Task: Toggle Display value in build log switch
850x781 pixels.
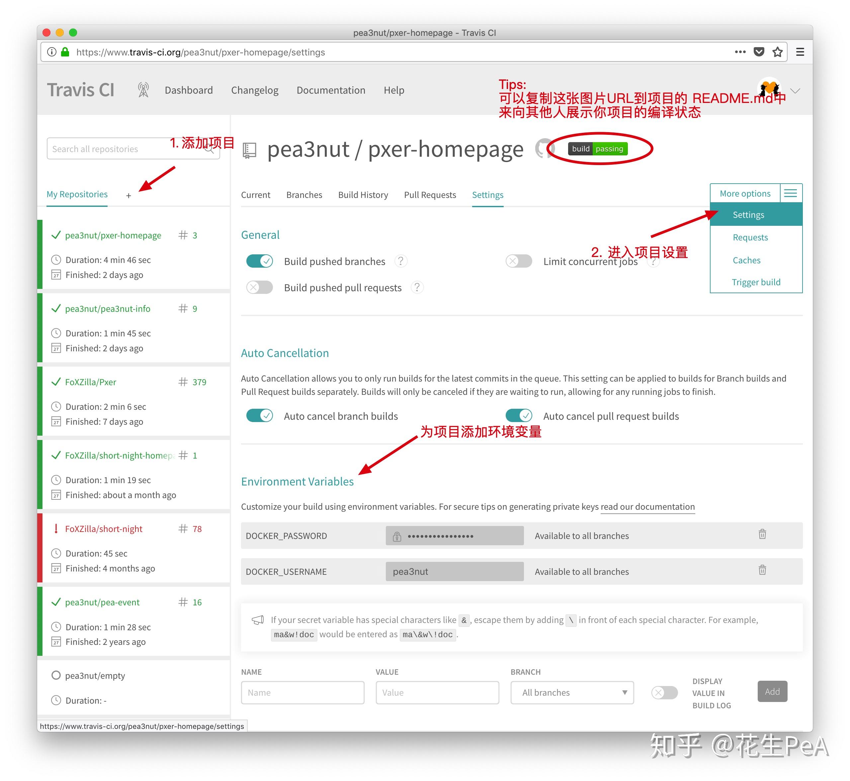Action: 664,693
